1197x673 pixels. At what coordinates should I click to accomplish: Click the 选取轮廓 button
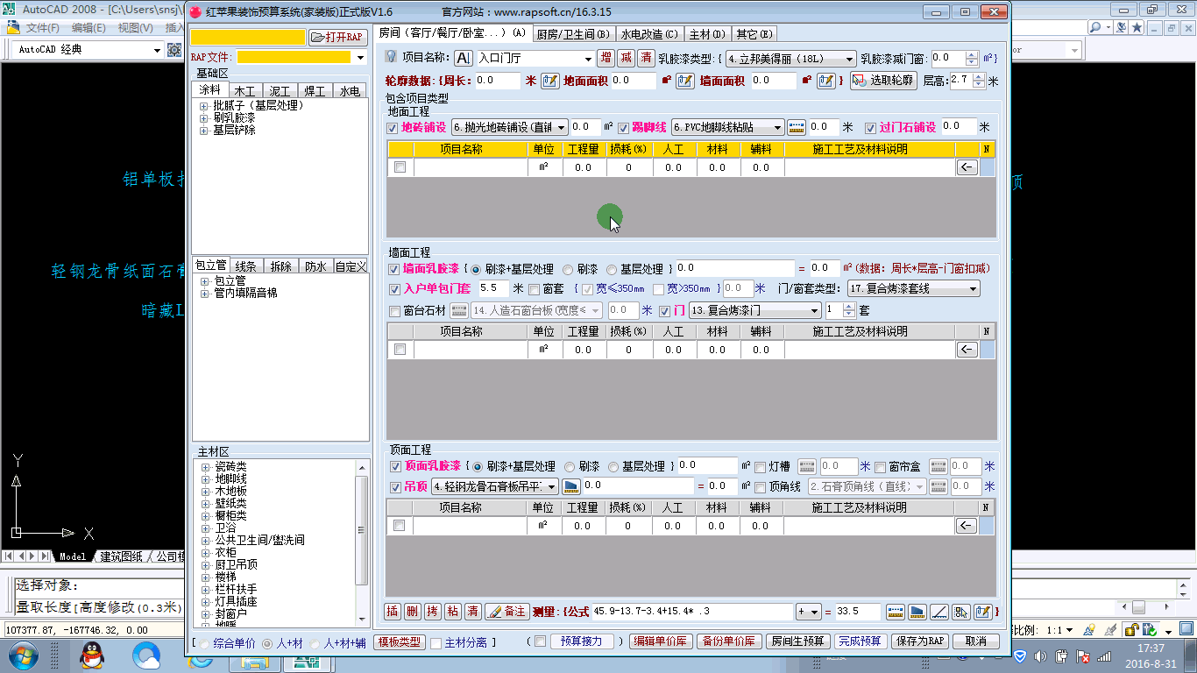[x=883, y=81]
